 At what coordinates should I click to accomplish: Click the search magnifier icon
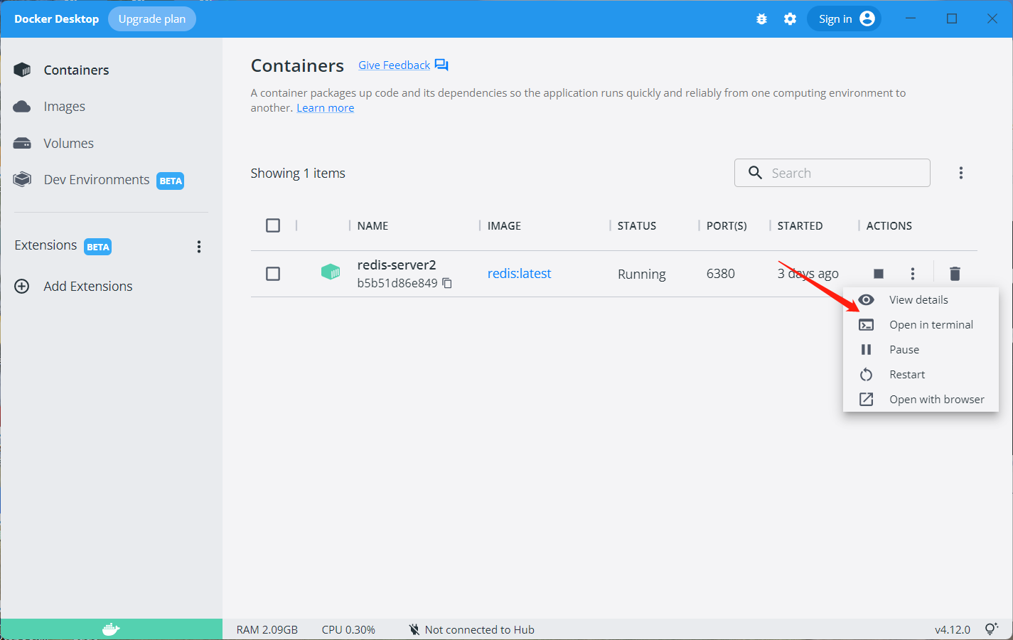click(x=755, y=172)
